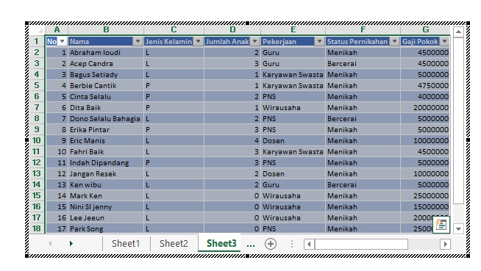Show more sheets via the ellipsis
481x271 pixels.
(x=251, y=244)
